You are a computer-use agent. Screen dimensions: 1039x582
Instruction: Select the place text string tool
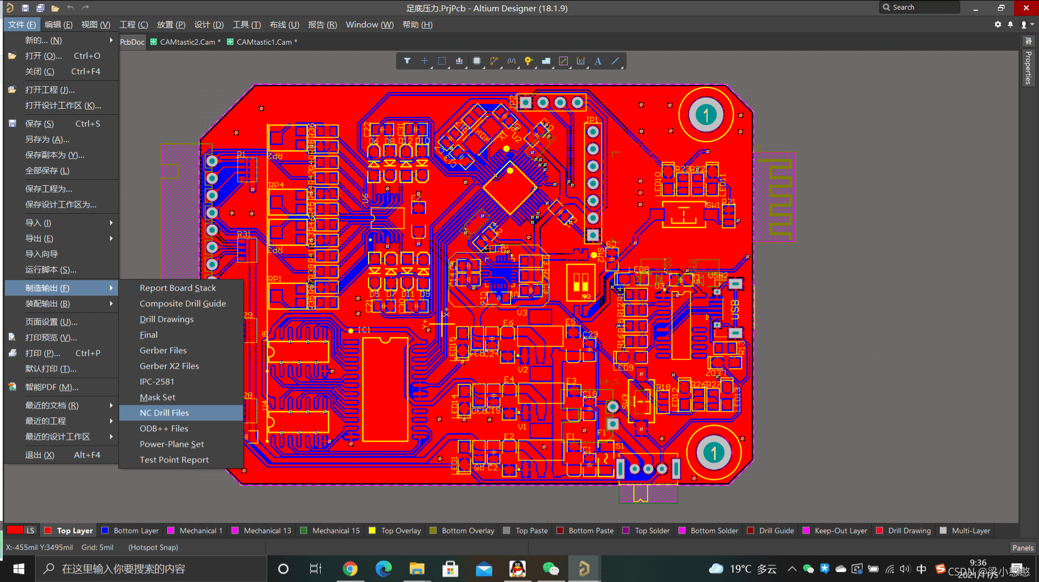[597, 61]
